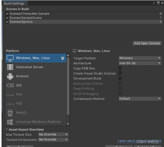Enable the Development Build checkbox
This screenshot has height=147, width=164.
[120, 79]
